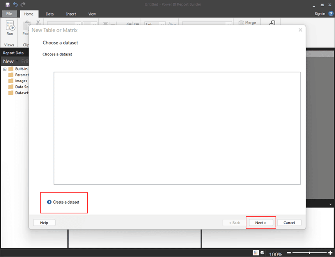The width and height of the screenshot is (335, 257).
Task: Click inside the empty dataset list box
Action: click(x=177, y=128)
